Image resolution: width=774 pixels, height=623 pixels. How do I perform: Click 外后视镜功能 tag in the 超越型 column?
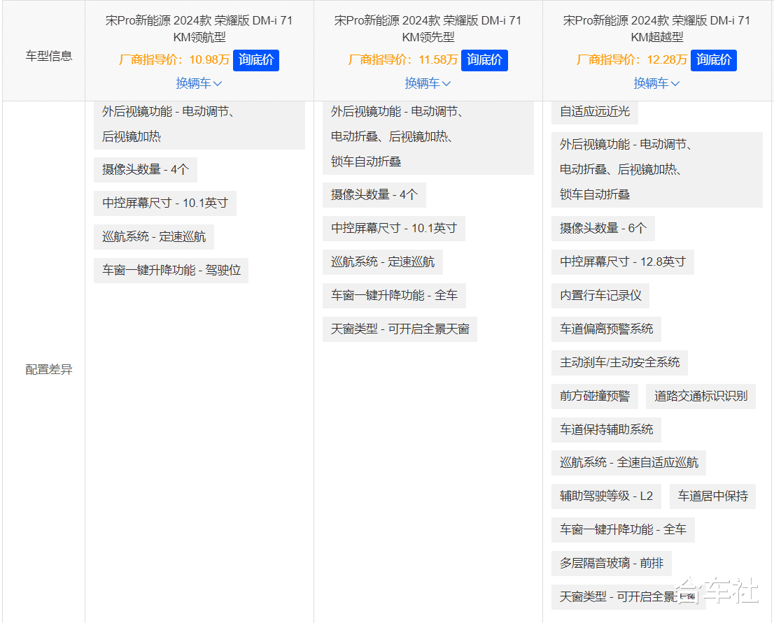657,170
